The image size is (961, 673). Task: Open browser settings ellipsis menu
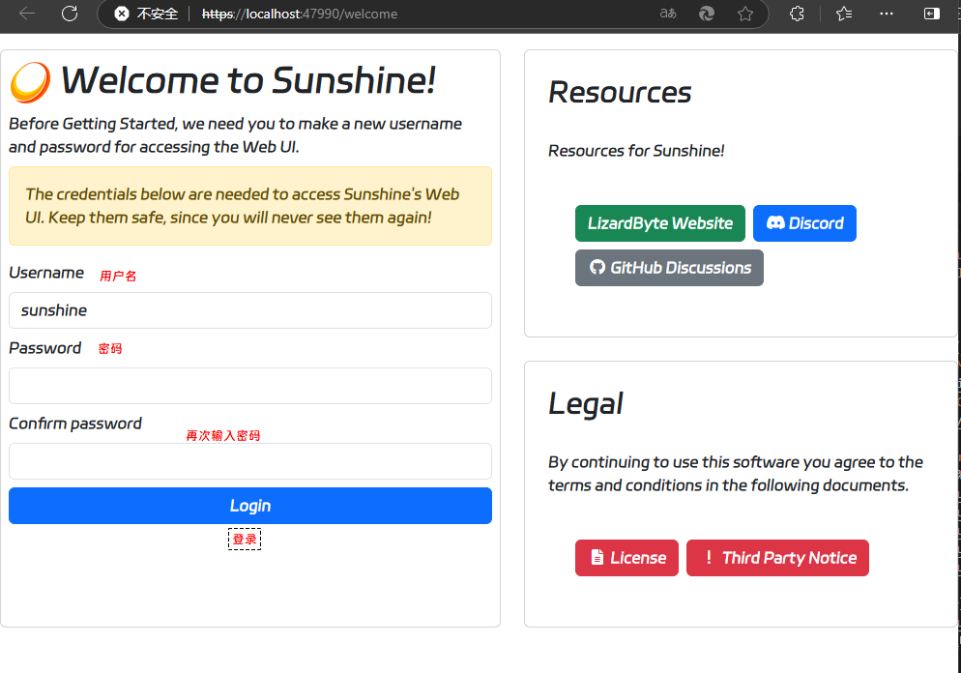point(887,14)
